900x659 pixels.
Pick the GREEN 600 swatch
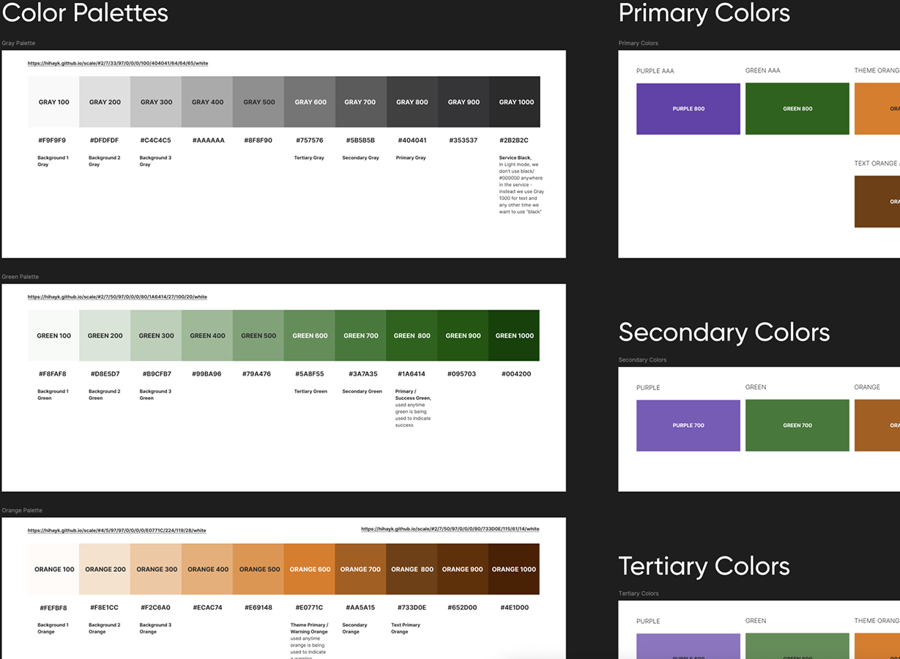tap(310, 335)
